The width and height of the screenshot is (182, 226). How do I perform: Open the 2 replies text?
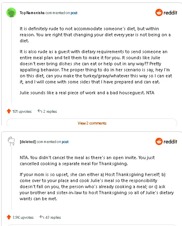pyautogui.click(x=50, y=112)
